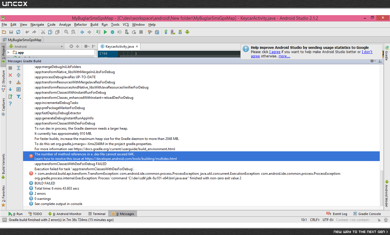Open the Event Log tool window
The height and width of the screenshot is (235, 390).
pos(337,214)
